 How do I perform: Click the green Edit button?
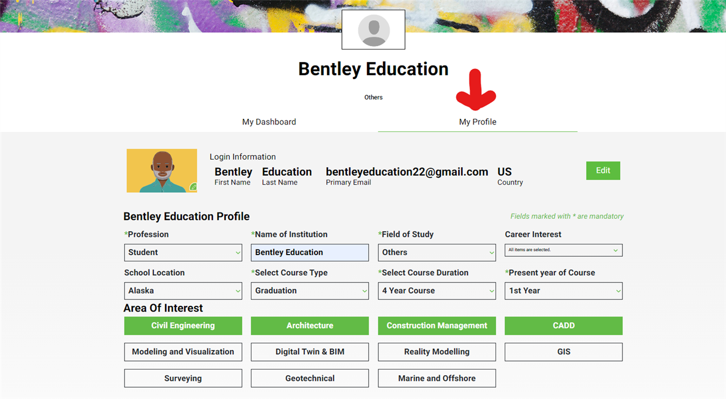click(x=603, y=171)
